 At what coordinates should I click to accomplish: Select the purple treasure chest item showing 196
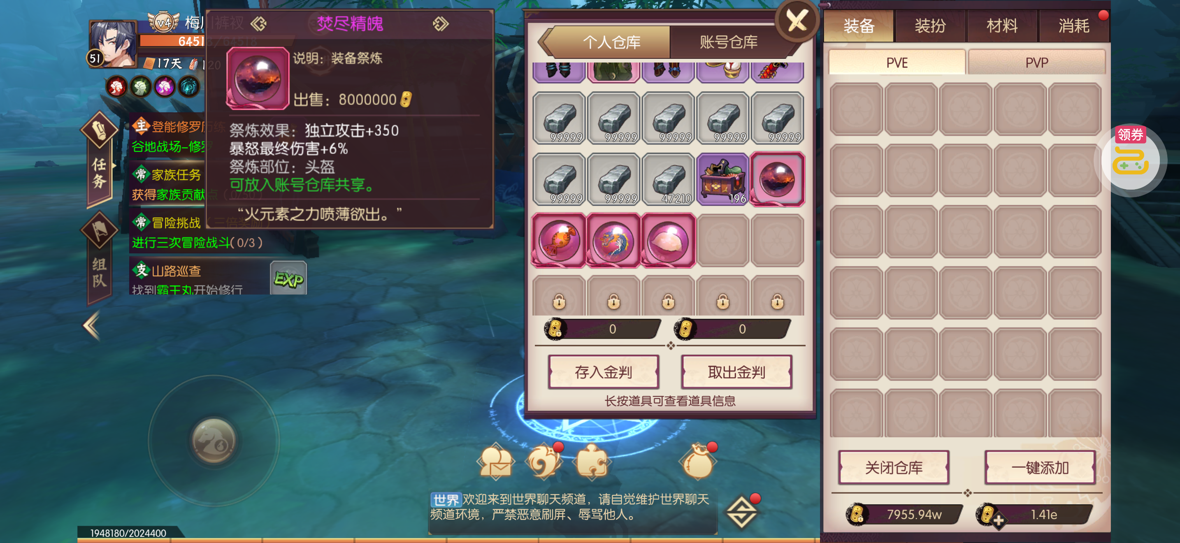pyautogui.click(x=722, y=179)
